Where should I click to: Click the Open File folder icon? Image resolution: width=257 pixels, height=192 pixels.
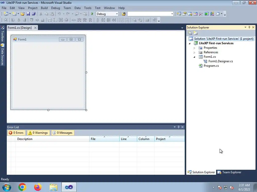click(x=22, y=14)
